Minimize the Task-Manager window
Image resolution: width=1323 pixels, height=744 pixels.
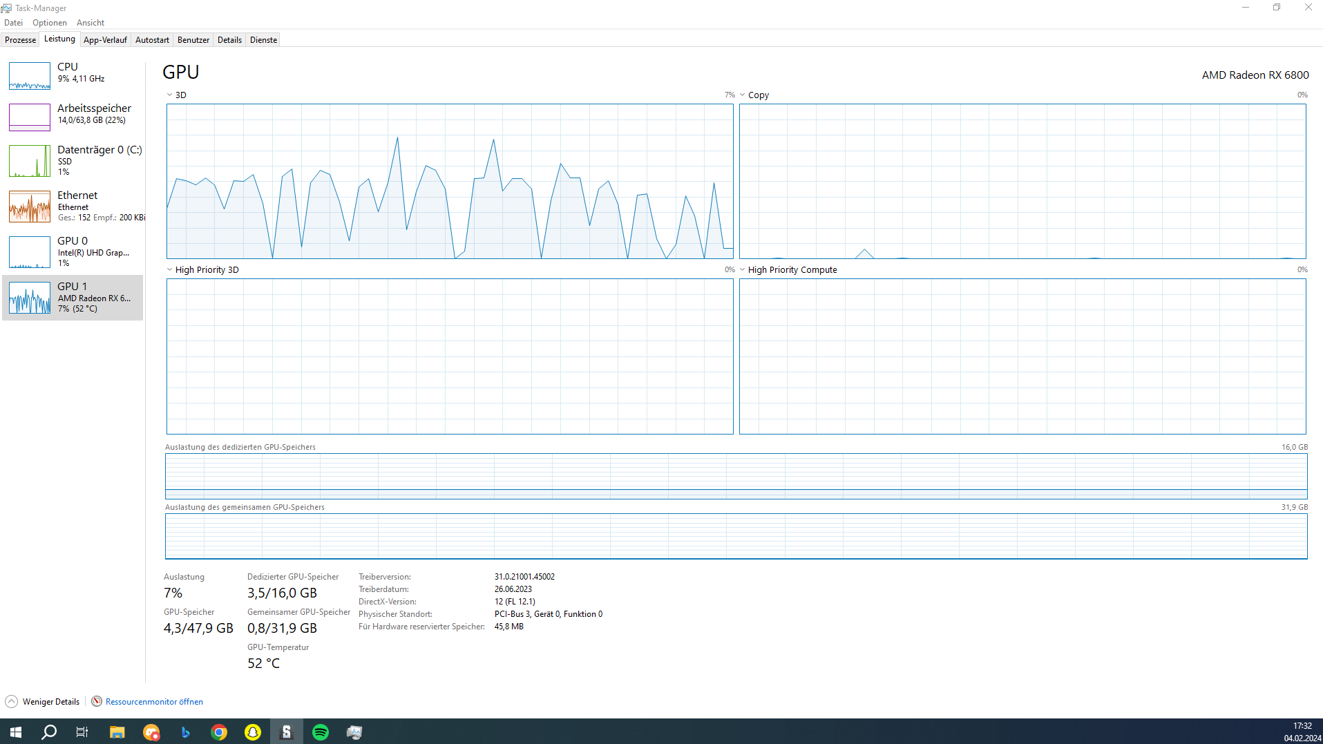(1246, 8)
